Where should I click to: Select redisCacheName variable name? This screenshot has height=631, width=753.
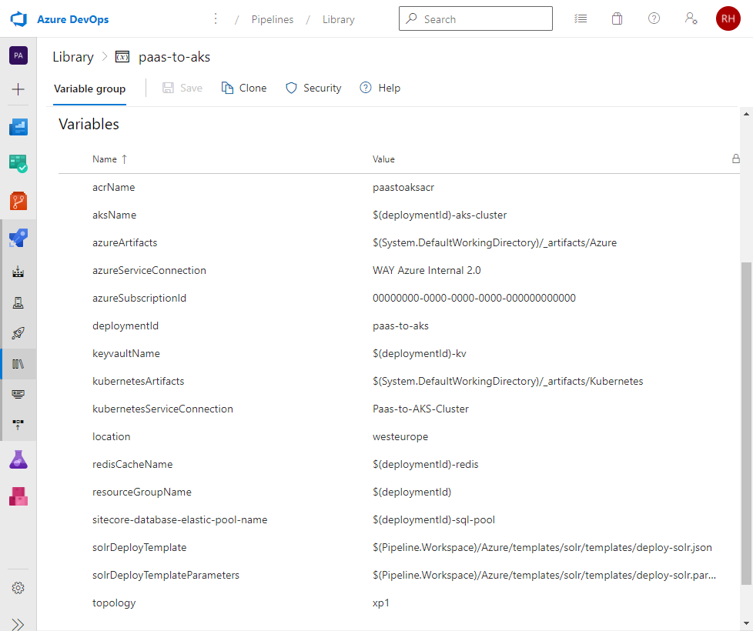point(132,465)
